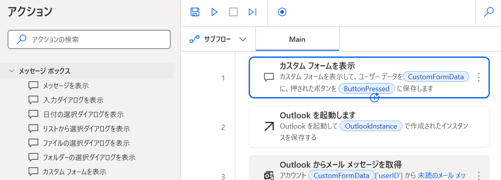Screen dimensions: 501x180
Task: Select メッセージを表示 action
Action: coord(66,86)
